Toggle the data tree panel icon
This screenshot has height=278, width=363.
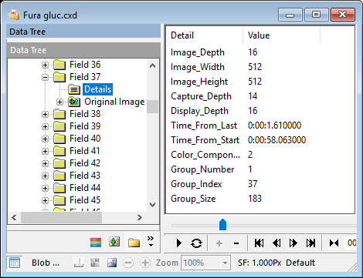15,263
